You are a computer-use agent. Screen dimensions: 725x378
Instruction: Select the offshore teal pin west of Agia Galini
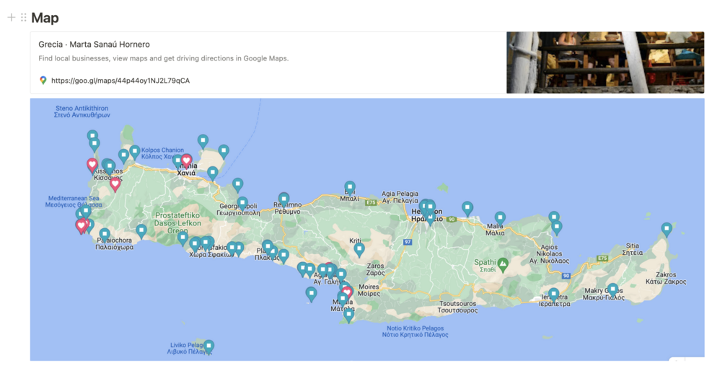[311, 294]
